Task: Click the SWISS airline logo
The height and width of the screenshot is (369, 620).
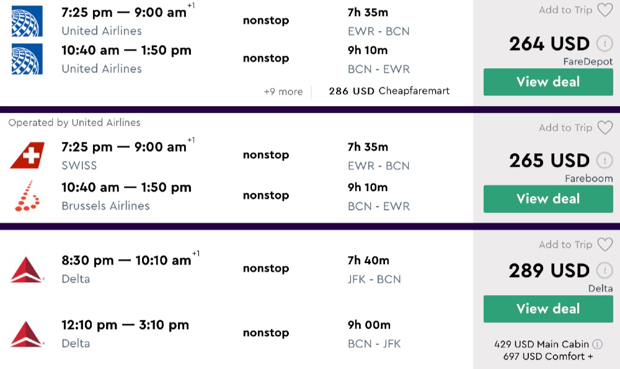Action: click(x=27, y=156)
